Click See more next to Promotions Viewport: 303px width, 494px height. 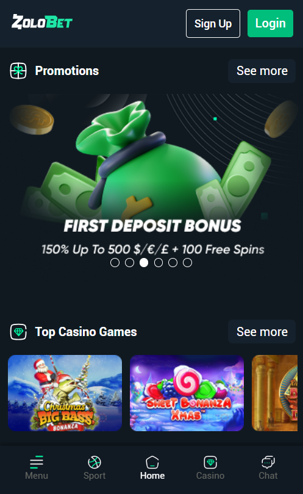pos(262,71)
